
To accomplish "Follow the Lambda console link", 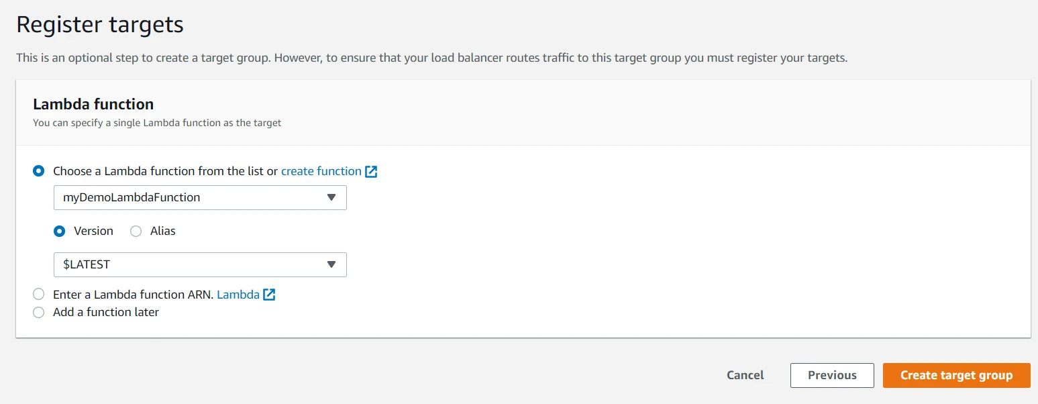I will pyautogui.click(x=238, y=294).
